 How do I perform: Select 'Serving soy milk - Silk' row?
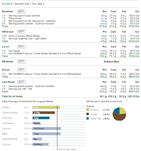tap(70, 89)
